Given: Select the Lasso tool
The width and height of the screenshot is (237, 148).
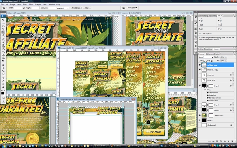Looking at the screenshot, I should 3,26.
